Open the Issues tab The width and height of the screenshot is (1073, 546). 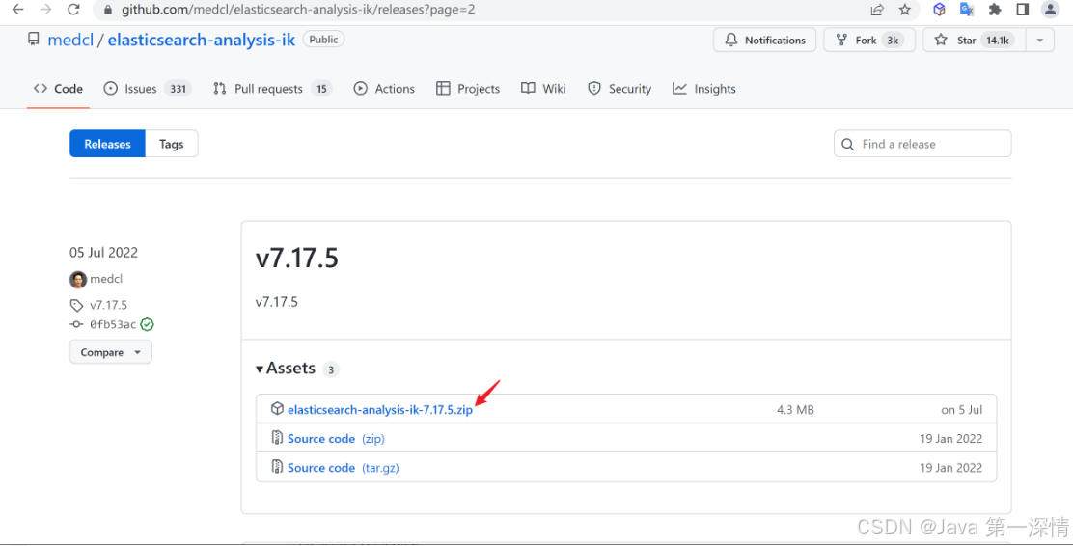pyautogui.click(x=147, y=88)
